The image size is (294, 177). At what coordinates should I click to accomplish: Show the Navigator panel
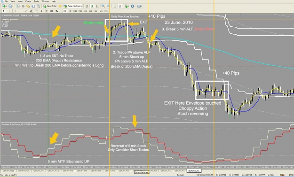click(28, 6)
